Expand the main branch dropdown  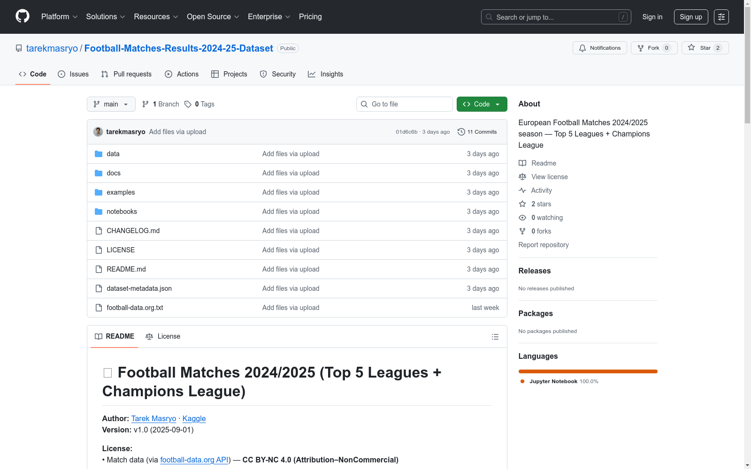(x=111, y=104)
